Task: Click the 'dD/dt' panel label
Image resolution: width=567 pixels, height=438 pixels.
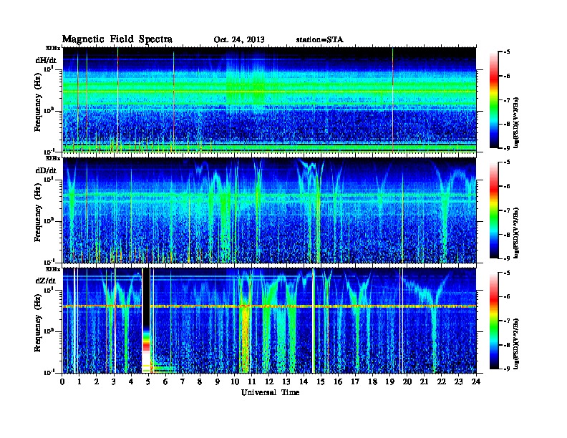Action: click(x=46, y=170)
